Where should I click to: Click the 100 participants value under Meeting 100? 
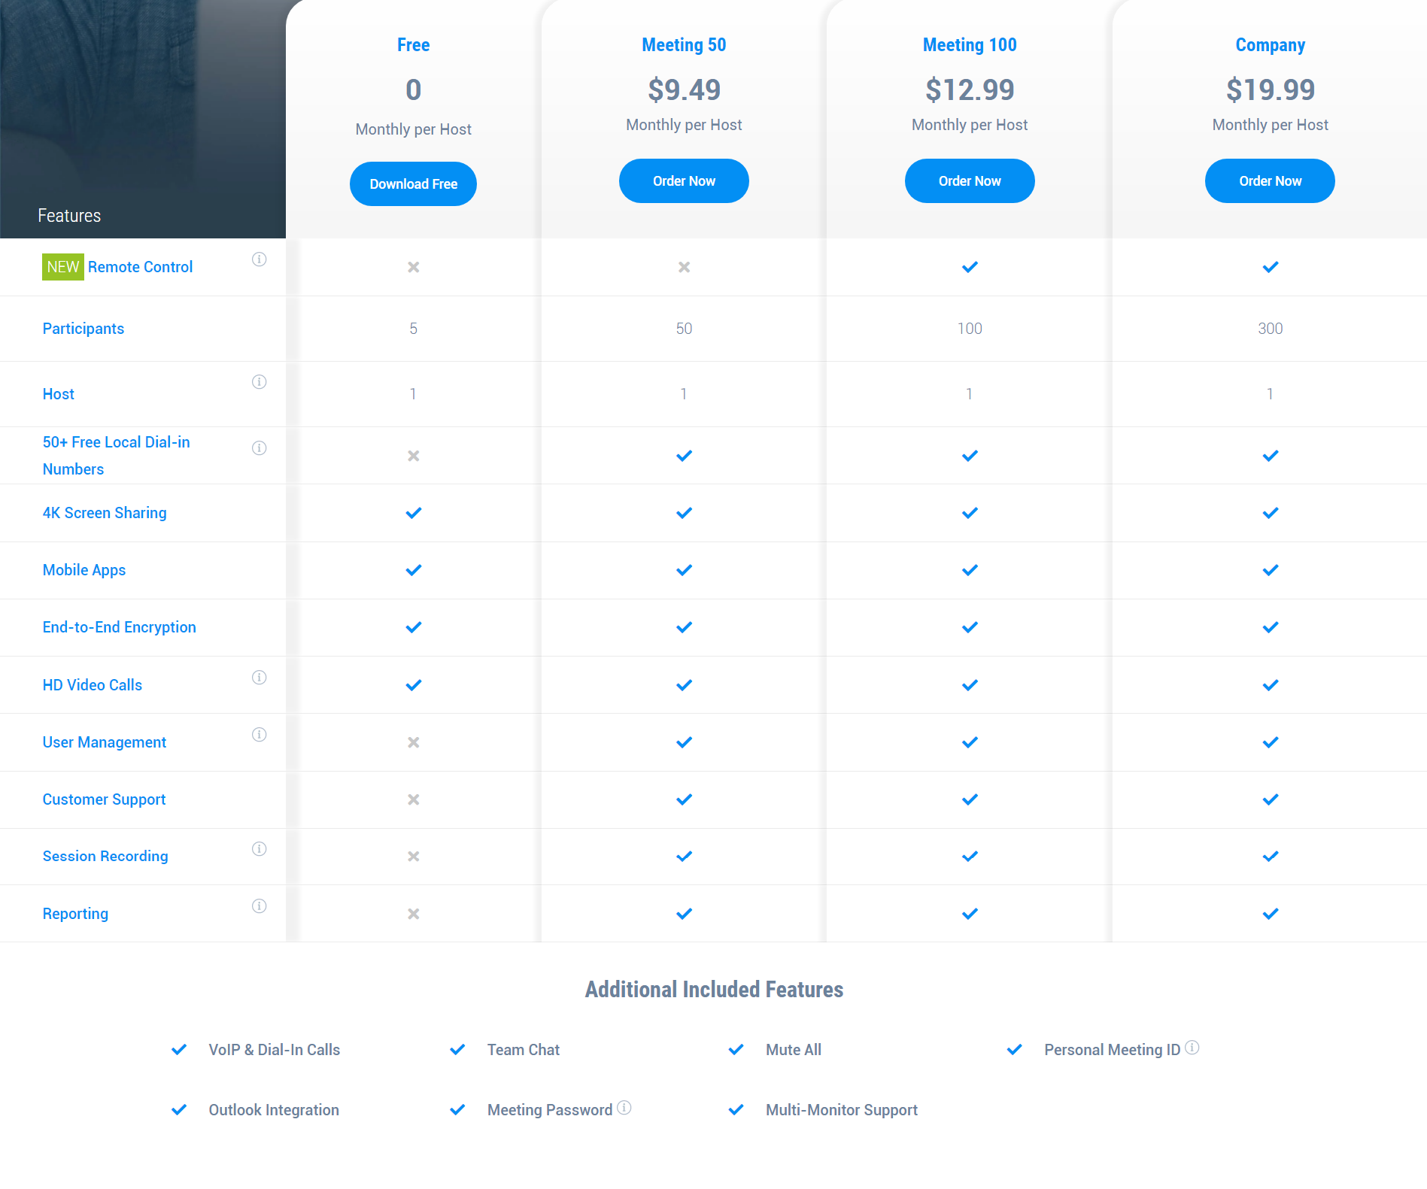970,329
